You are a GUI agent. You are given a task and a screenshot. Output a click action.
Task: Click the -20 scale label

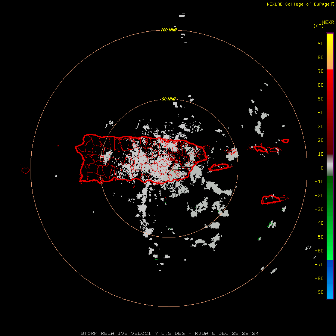[x=319, y=196]
